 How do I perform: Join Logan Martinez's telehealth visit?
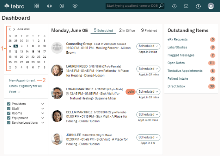(131, 92)
